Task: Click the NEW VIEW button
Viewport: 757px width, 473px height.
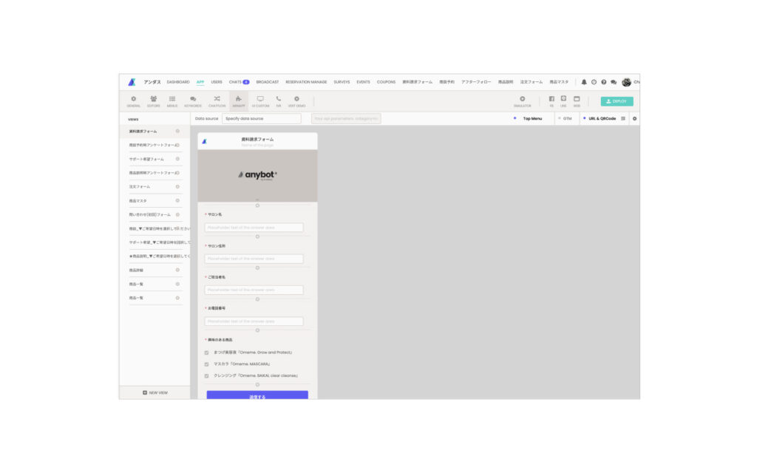Action: [155, 392]
